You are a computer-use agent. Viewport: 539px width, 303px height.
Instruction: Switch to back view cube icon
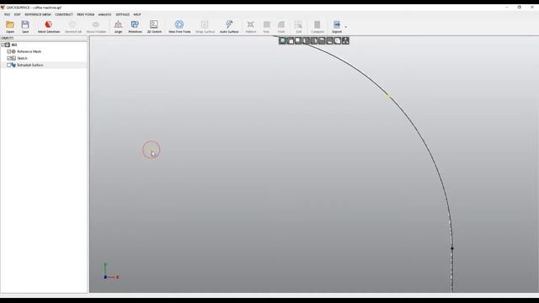(298, 41)
